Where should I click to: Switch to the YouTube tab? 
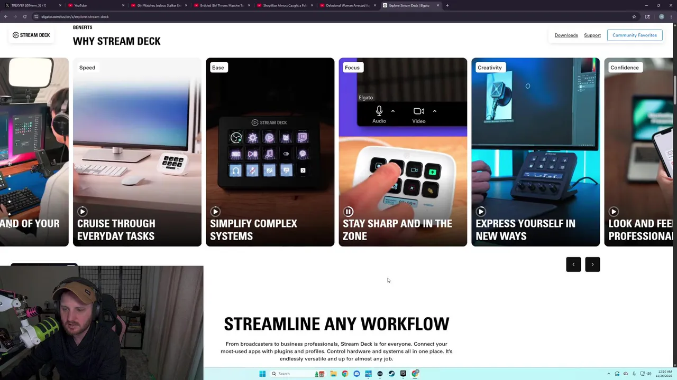96,5
